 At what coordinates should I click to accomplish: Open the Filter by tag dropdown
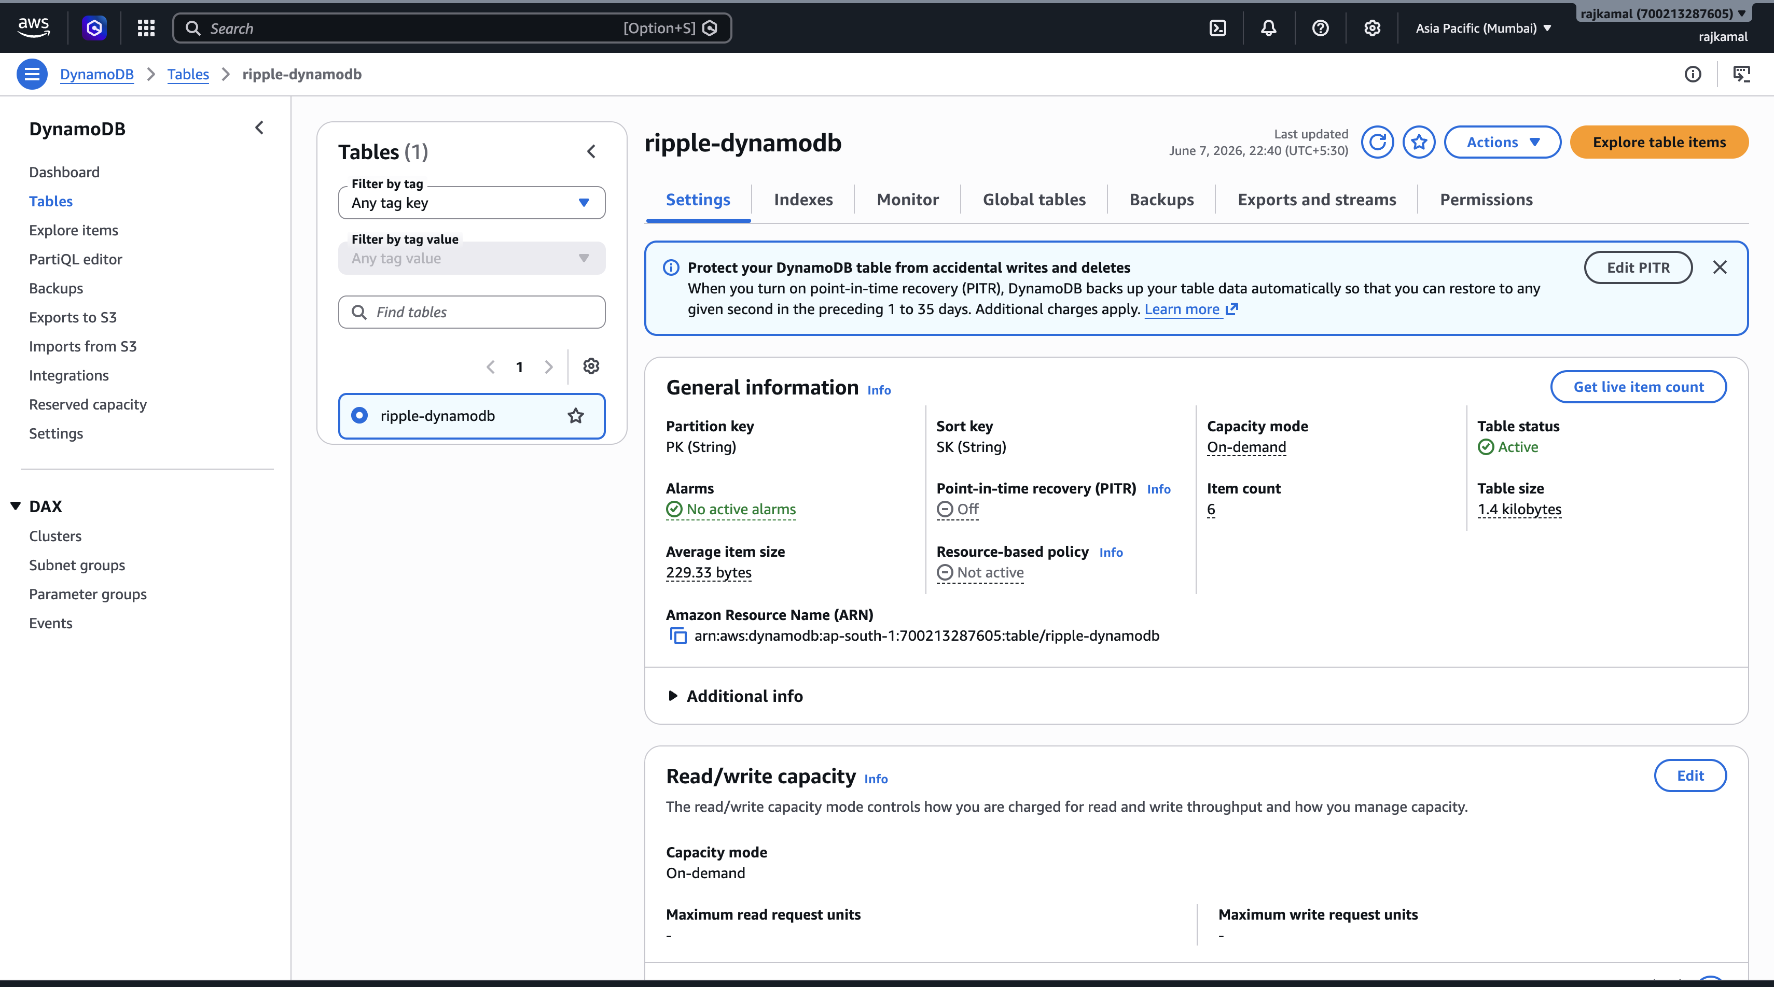[x=472, y=203]
